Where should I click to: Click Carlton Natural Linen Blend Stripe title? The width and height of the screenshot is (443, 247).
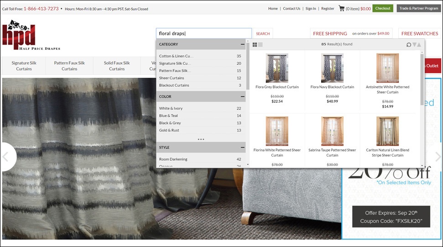388,152
